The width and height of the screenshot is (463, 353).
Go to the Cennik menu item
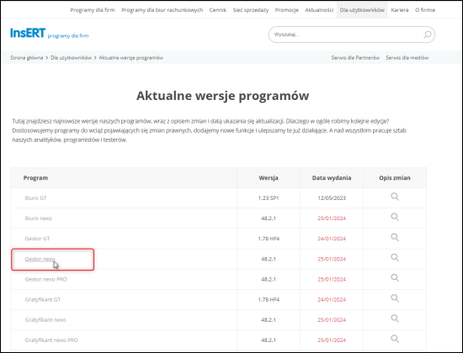tap(218, 10)
